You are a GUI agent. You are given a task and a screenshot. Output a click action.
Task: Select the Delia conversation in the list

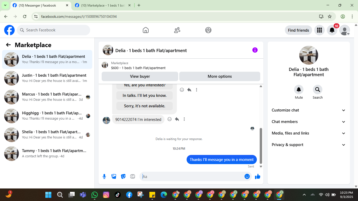point(47,59)
